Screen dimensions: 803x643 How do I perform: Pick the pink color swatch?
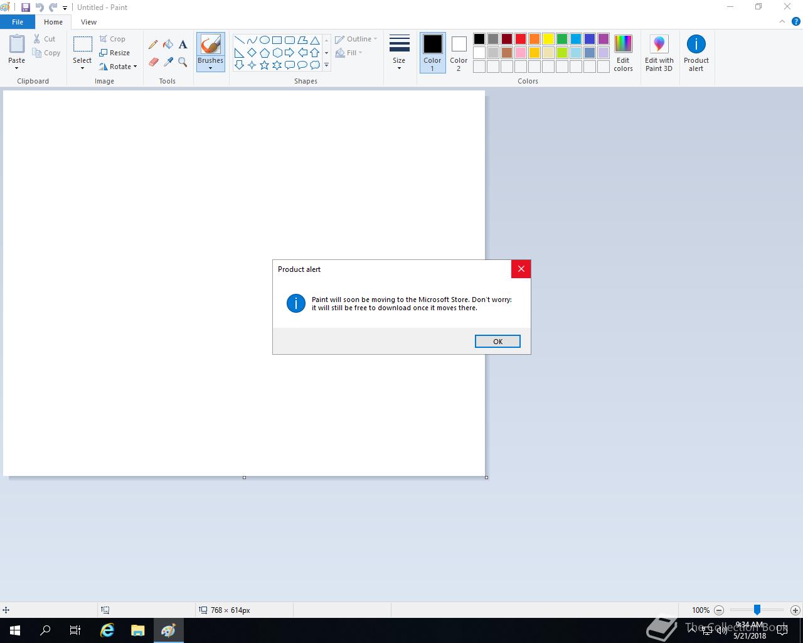[521, 53]
